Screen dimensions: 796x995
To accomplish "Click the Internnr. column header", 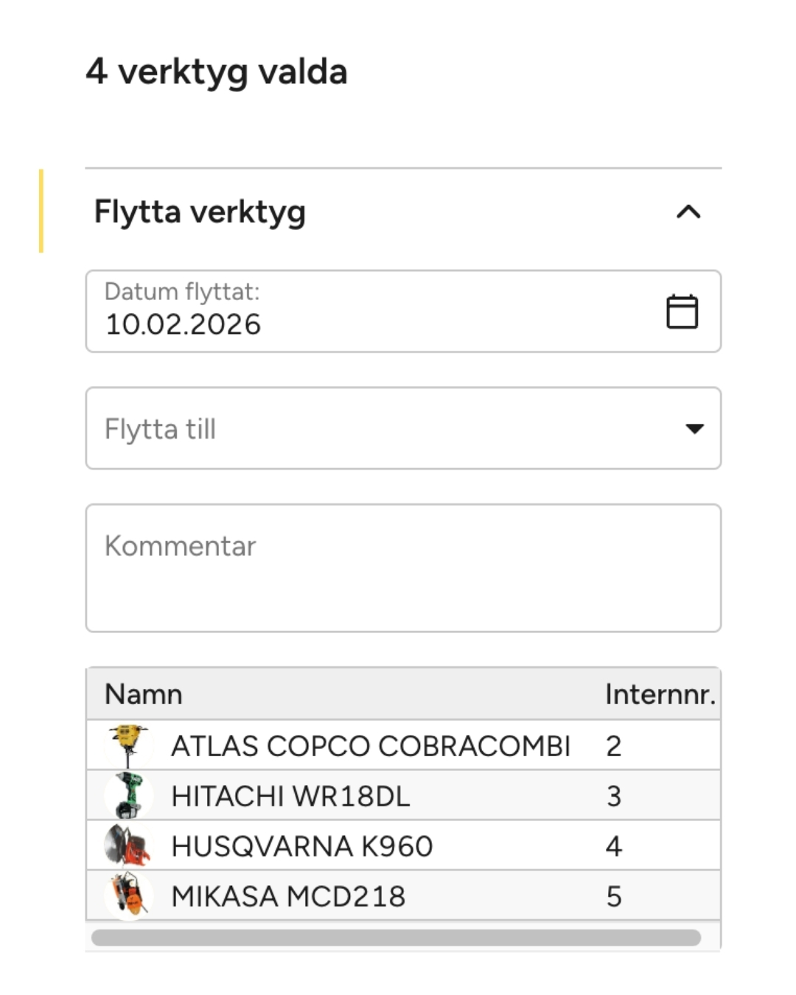I will click(661, 694).
